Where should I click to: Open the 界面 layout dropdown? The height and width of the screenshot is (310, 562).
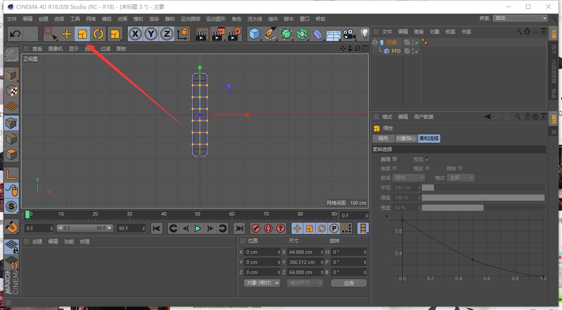pos(520,18)
